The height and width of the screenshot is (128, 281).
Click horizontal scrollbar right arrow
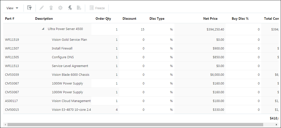pos(276,124)
